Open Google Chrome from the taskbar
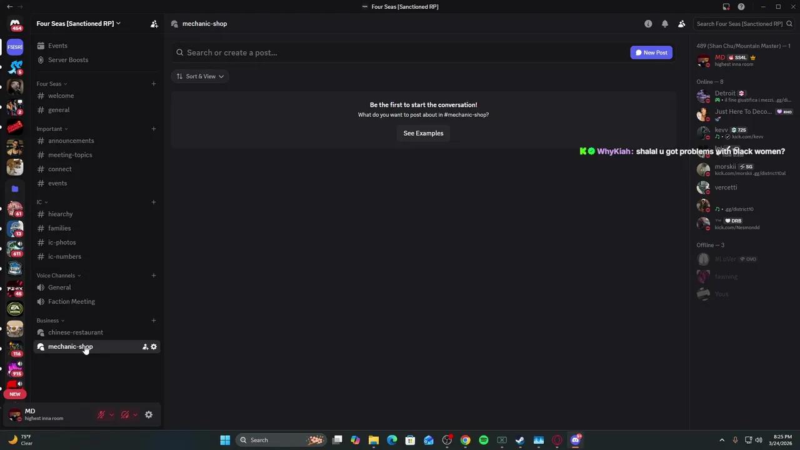This screenshot has width=800, height=450. click(465, 440)
